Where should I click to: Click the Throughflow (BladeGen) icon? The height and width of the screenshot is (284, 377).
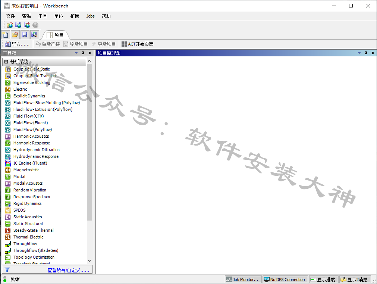tap(8, 251)
